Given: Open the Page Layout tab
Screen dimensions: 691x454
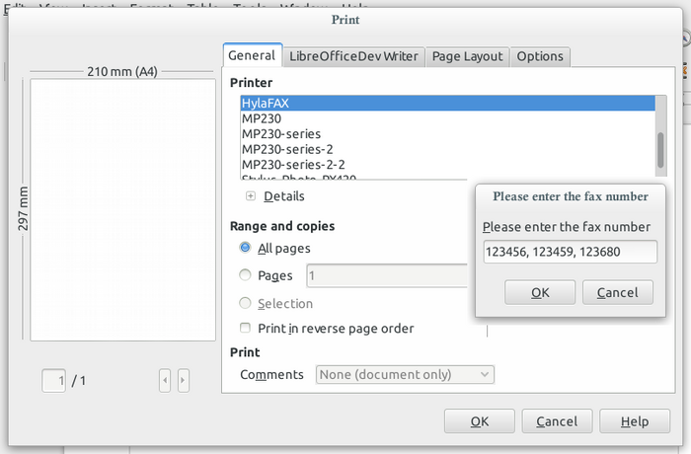Looking at the screenshot, I should (x=467, y=56).
